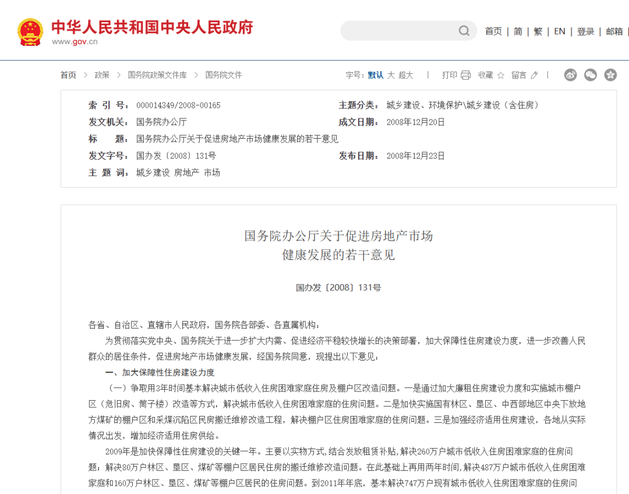Click the 标题 value in metadata table
Viewport: 629px width, 494px height.
point(237,139)
